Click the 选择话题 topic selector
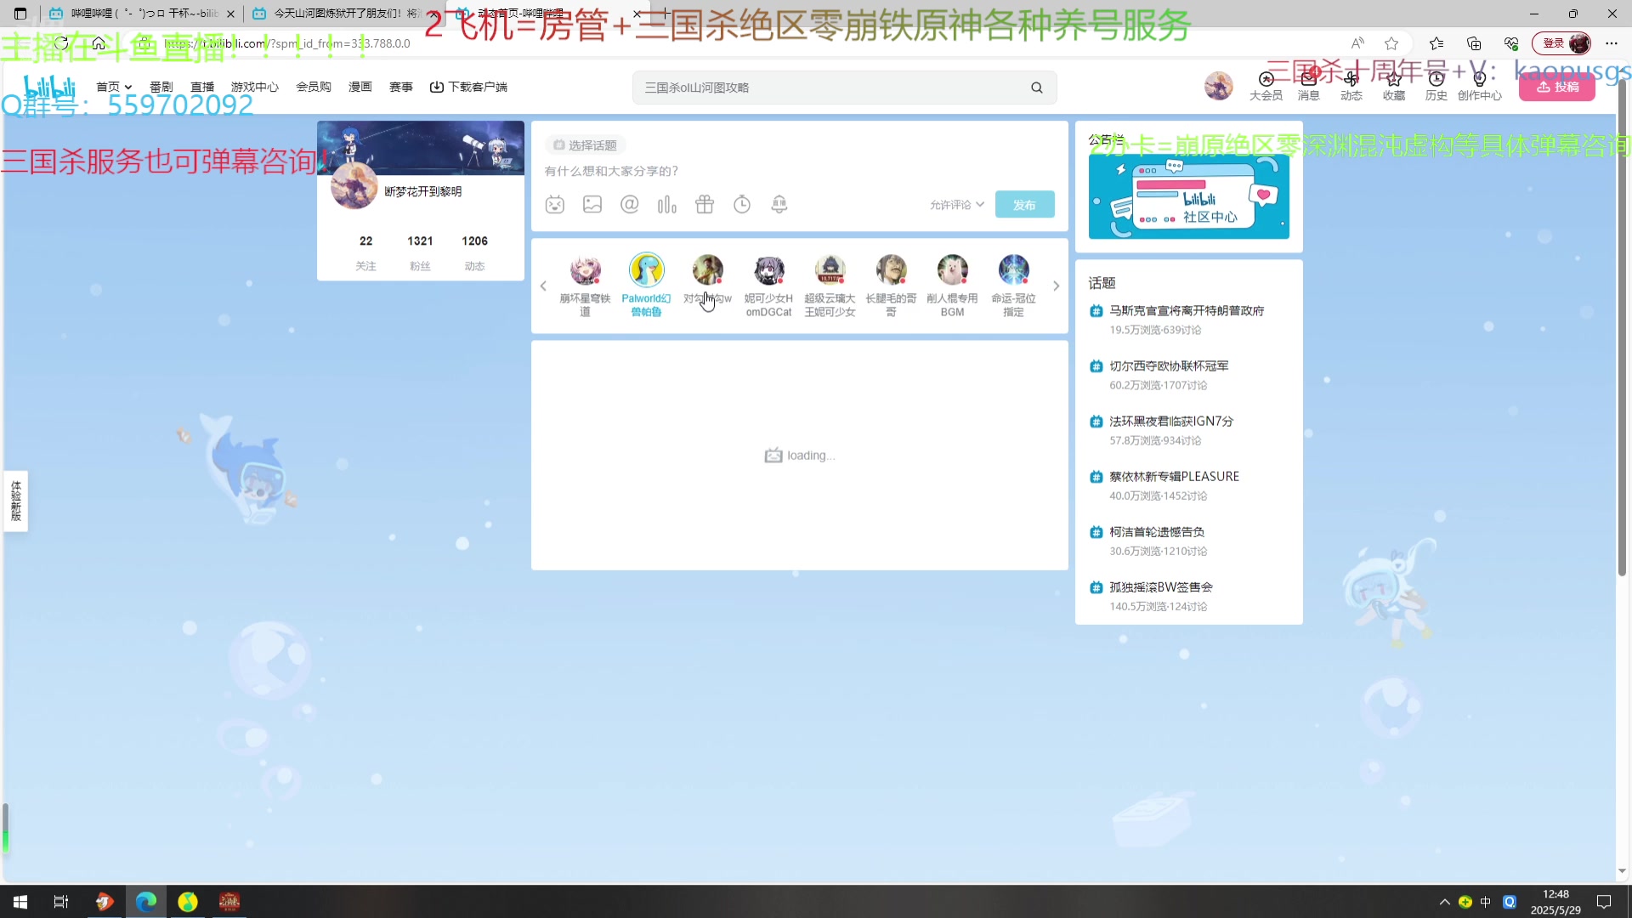The width and height of the screenshot is (1632, 918). pos(585,145)
